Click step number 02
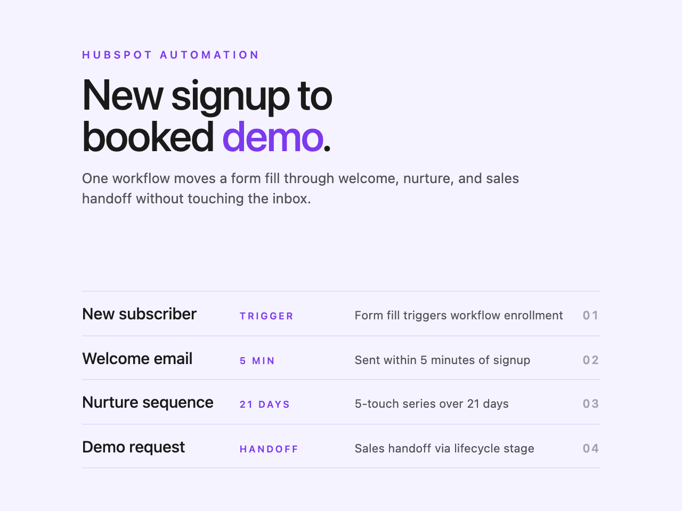The height and width of the screenshot is (511, 682). (590, 360)
